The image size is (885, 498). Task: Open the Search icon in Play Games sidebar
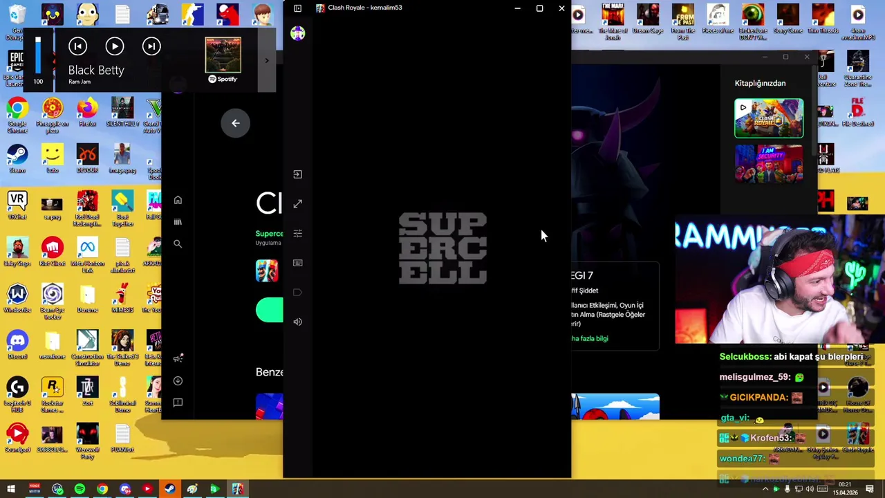[x=178, y=244]
